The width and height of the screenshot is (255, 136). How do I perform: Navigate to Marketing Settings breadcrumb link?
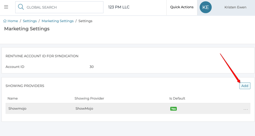pyautogui.click(x=57, y=21)
